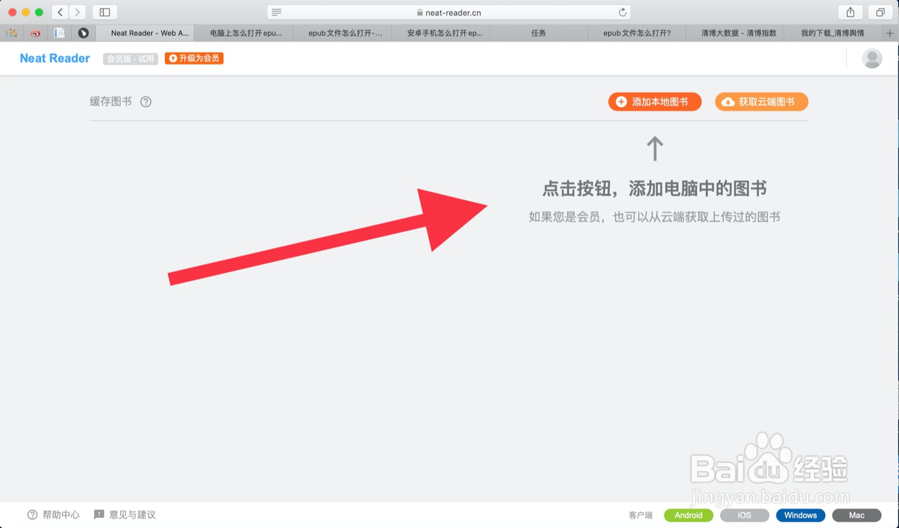Open 帮助中心 help center link

pyautogui.click(x=53, y=515)
